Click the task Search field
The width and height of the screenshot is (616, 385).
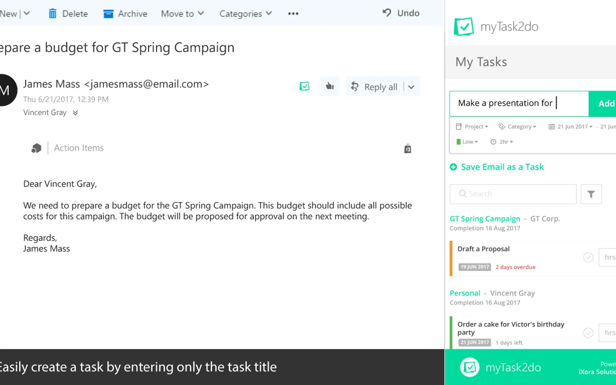tap(513, 194)
